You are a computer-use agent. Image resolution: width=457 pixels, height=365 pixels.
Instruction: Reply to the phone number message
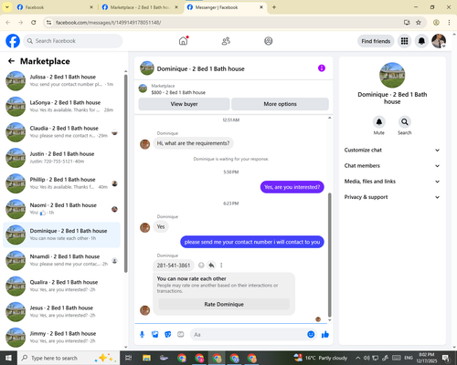pos(211,266)
